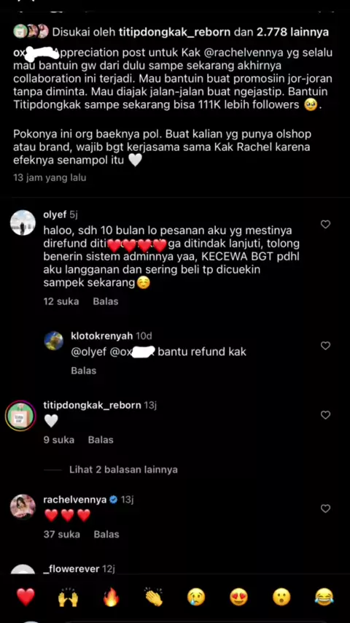The width and height of the screenshot is (350, 623).
Task: Like titipdongkak_reborn's comment with the heart icon
Action: [325, 415]
